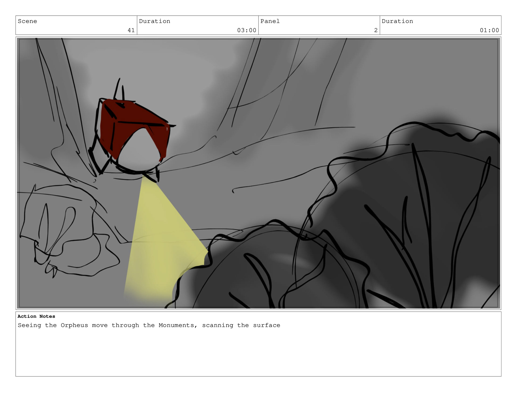Click the second Duration header label
The image size is (517, 400).
point(397,21)
